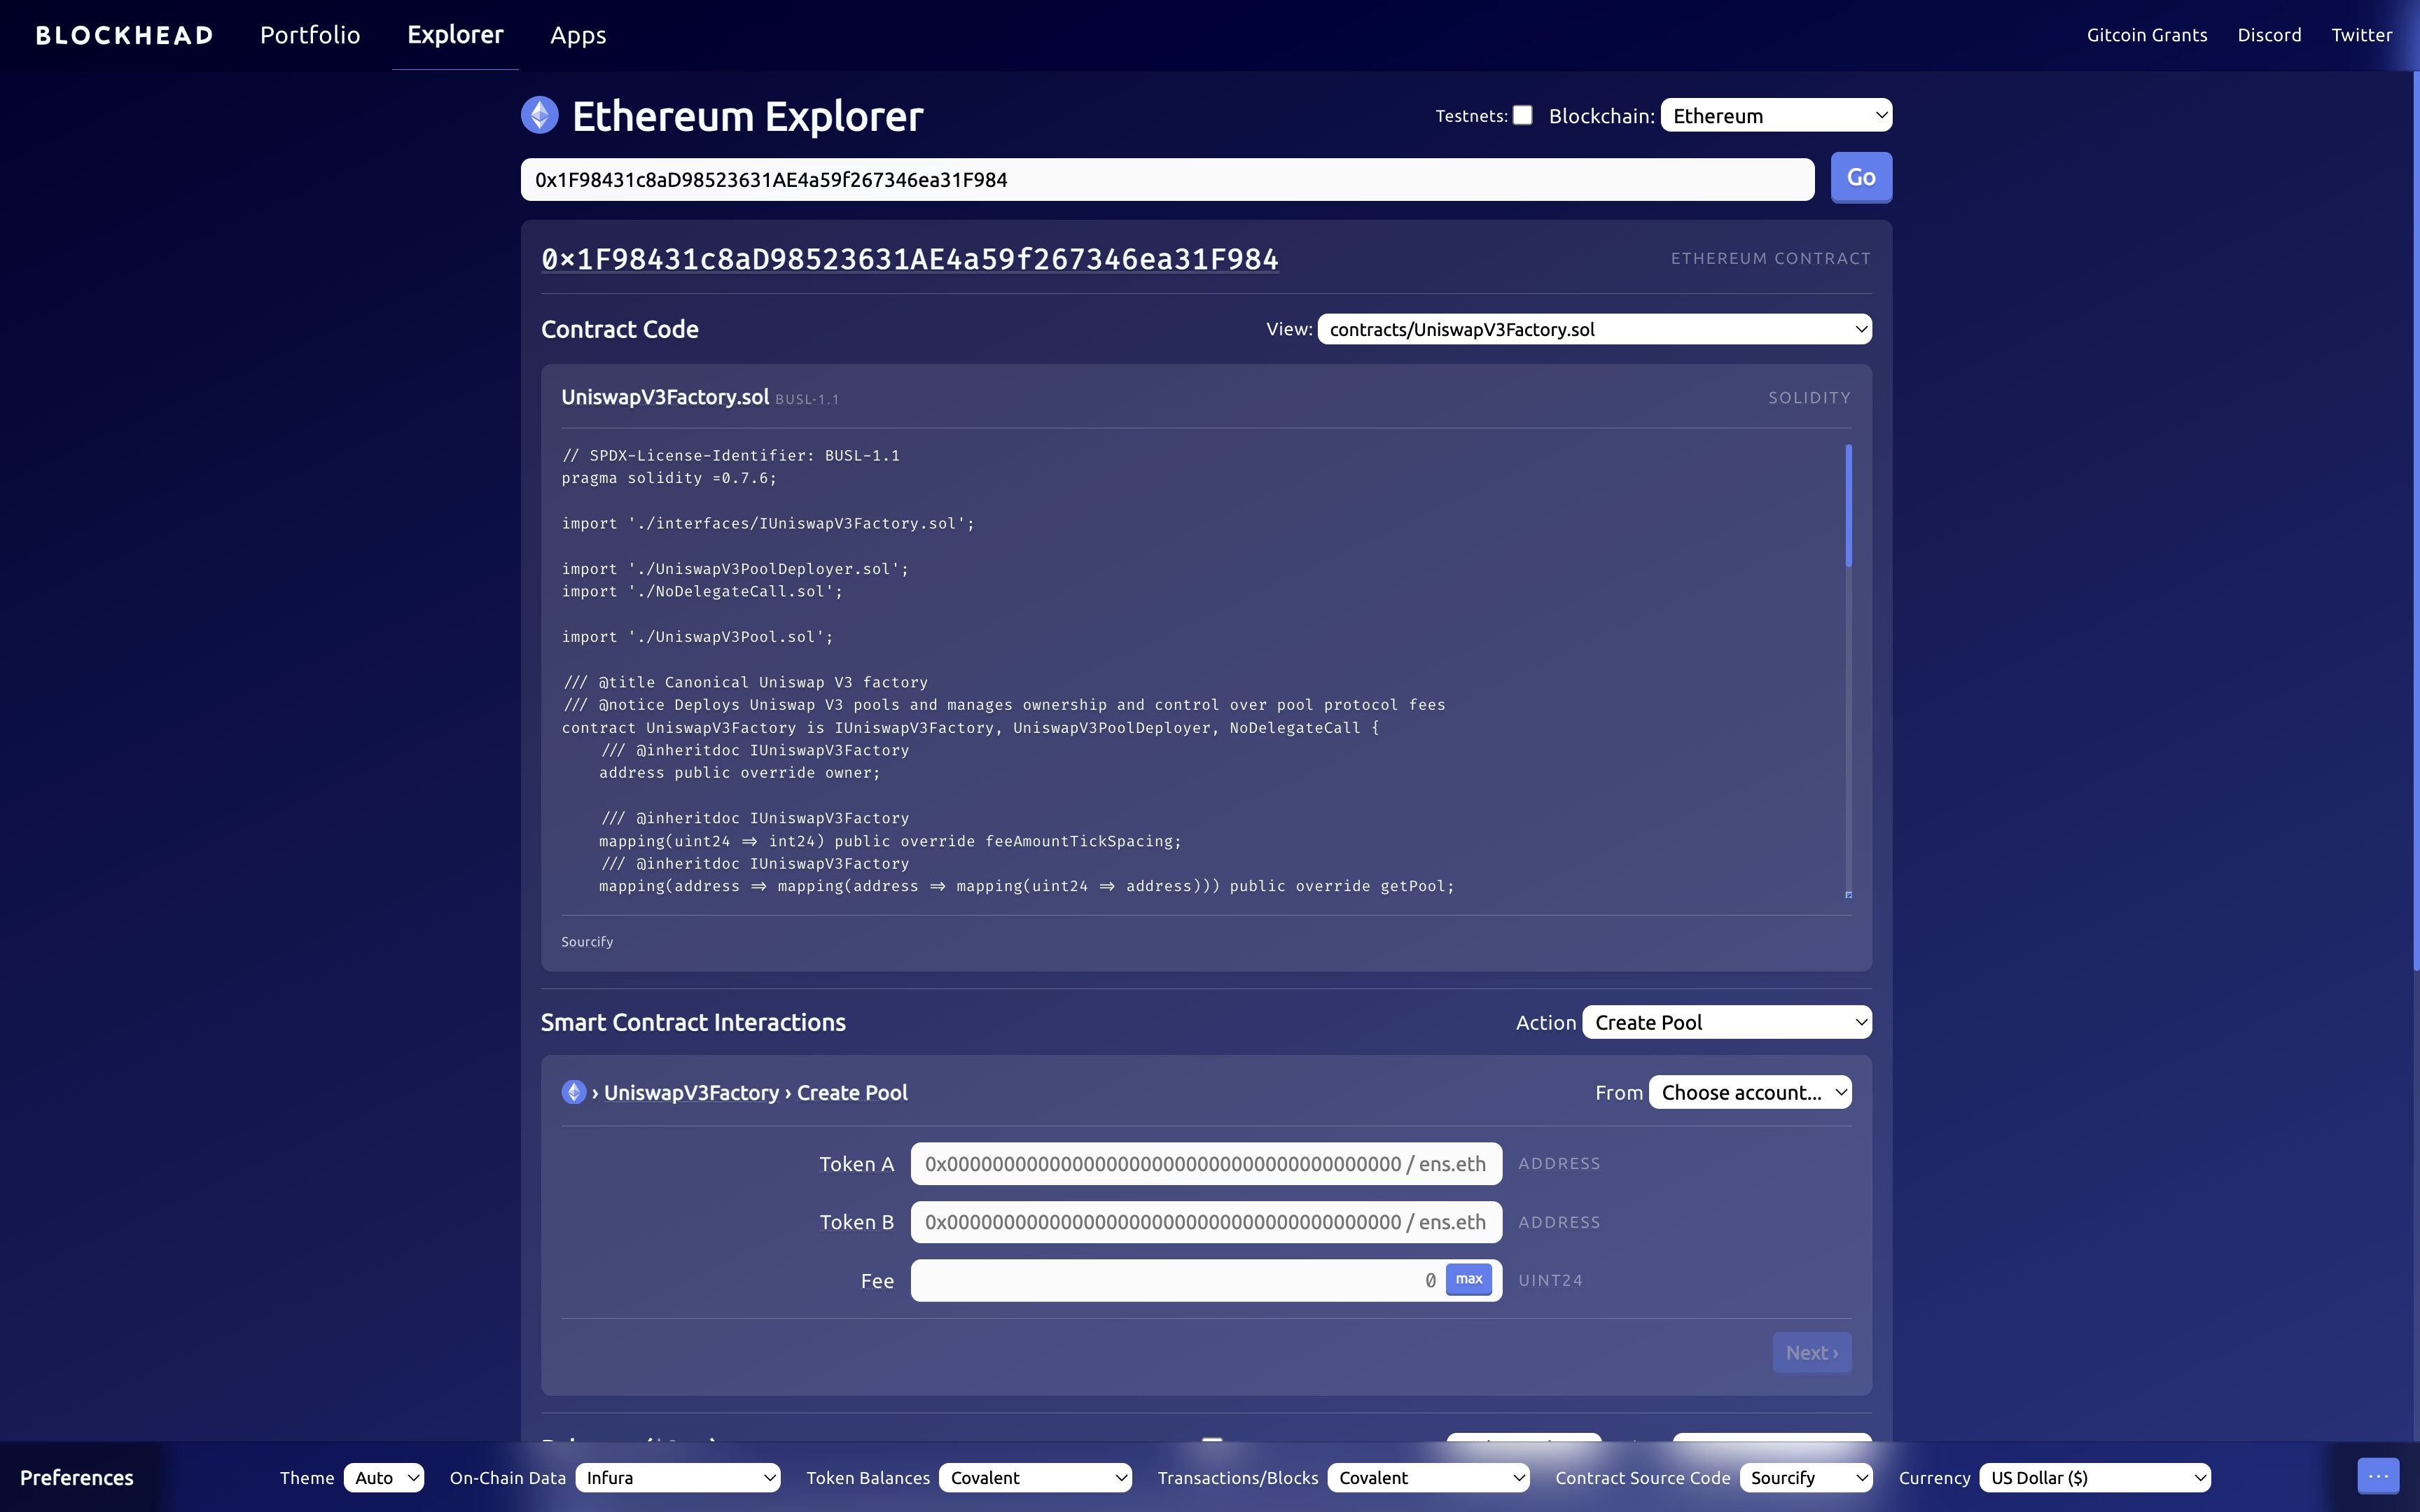Change the Theme dropdown set to Auto

pyautogui.click(x=384, y=1477)
